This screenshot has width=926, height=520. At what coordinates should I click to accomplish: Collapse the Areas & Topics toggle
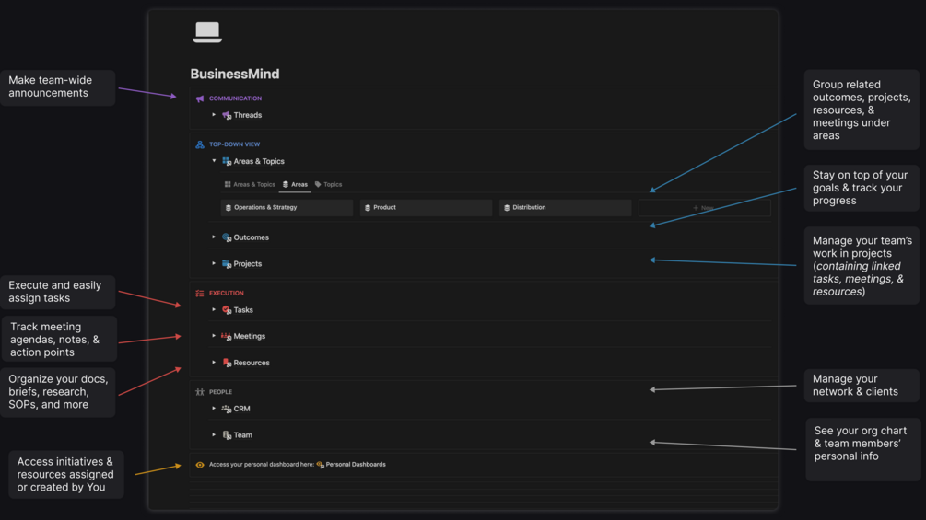214,161
